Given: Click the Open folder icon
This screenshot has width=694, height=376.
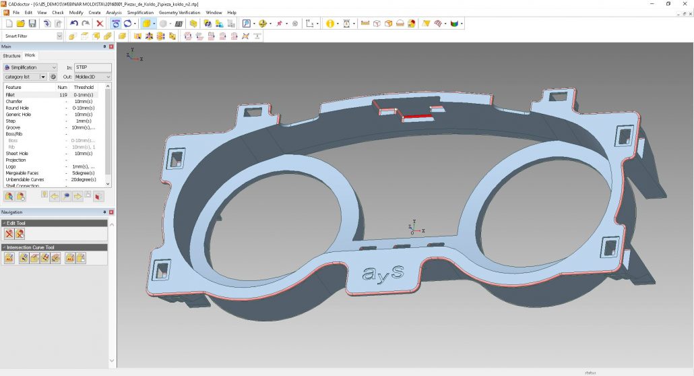Looking at the screenshot, I should (x=21, y=24).
